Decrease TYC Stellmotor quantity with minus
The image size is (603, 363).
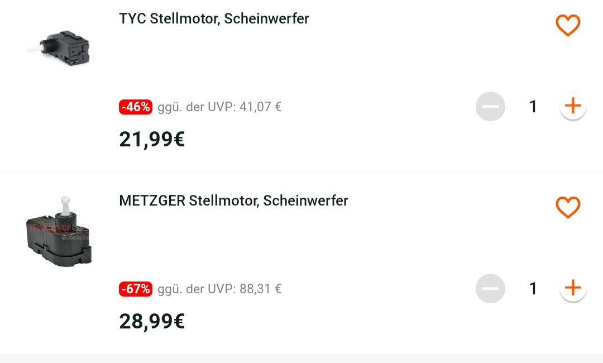click(490, 106)
